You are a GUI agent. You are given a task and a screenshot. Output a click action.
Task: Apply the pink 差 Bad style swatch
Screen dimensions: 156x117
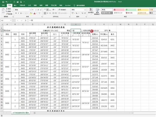tap(119, 10)
